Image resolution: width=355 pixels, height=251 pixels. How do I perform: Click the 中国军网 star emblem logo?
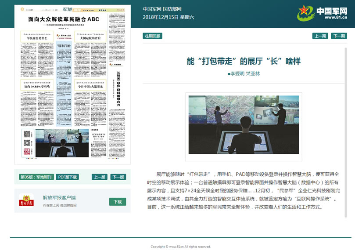305,14
